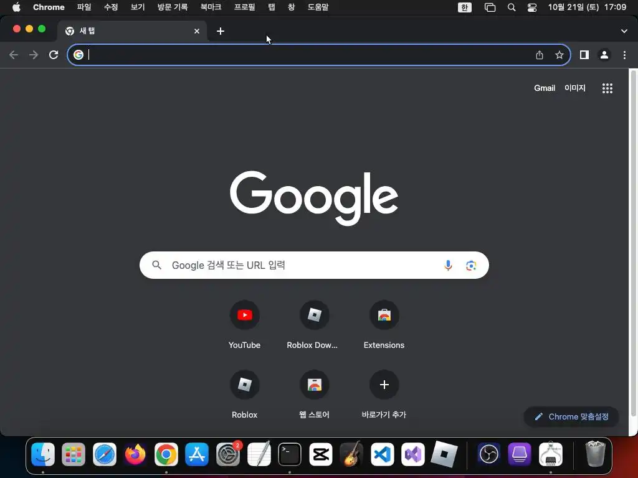Click the Gmail link

pyautogui.click(x=545, y=88)
